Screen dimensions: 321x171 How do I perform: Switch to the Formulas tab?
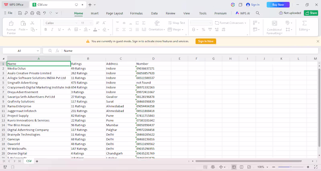click(136, 13)
